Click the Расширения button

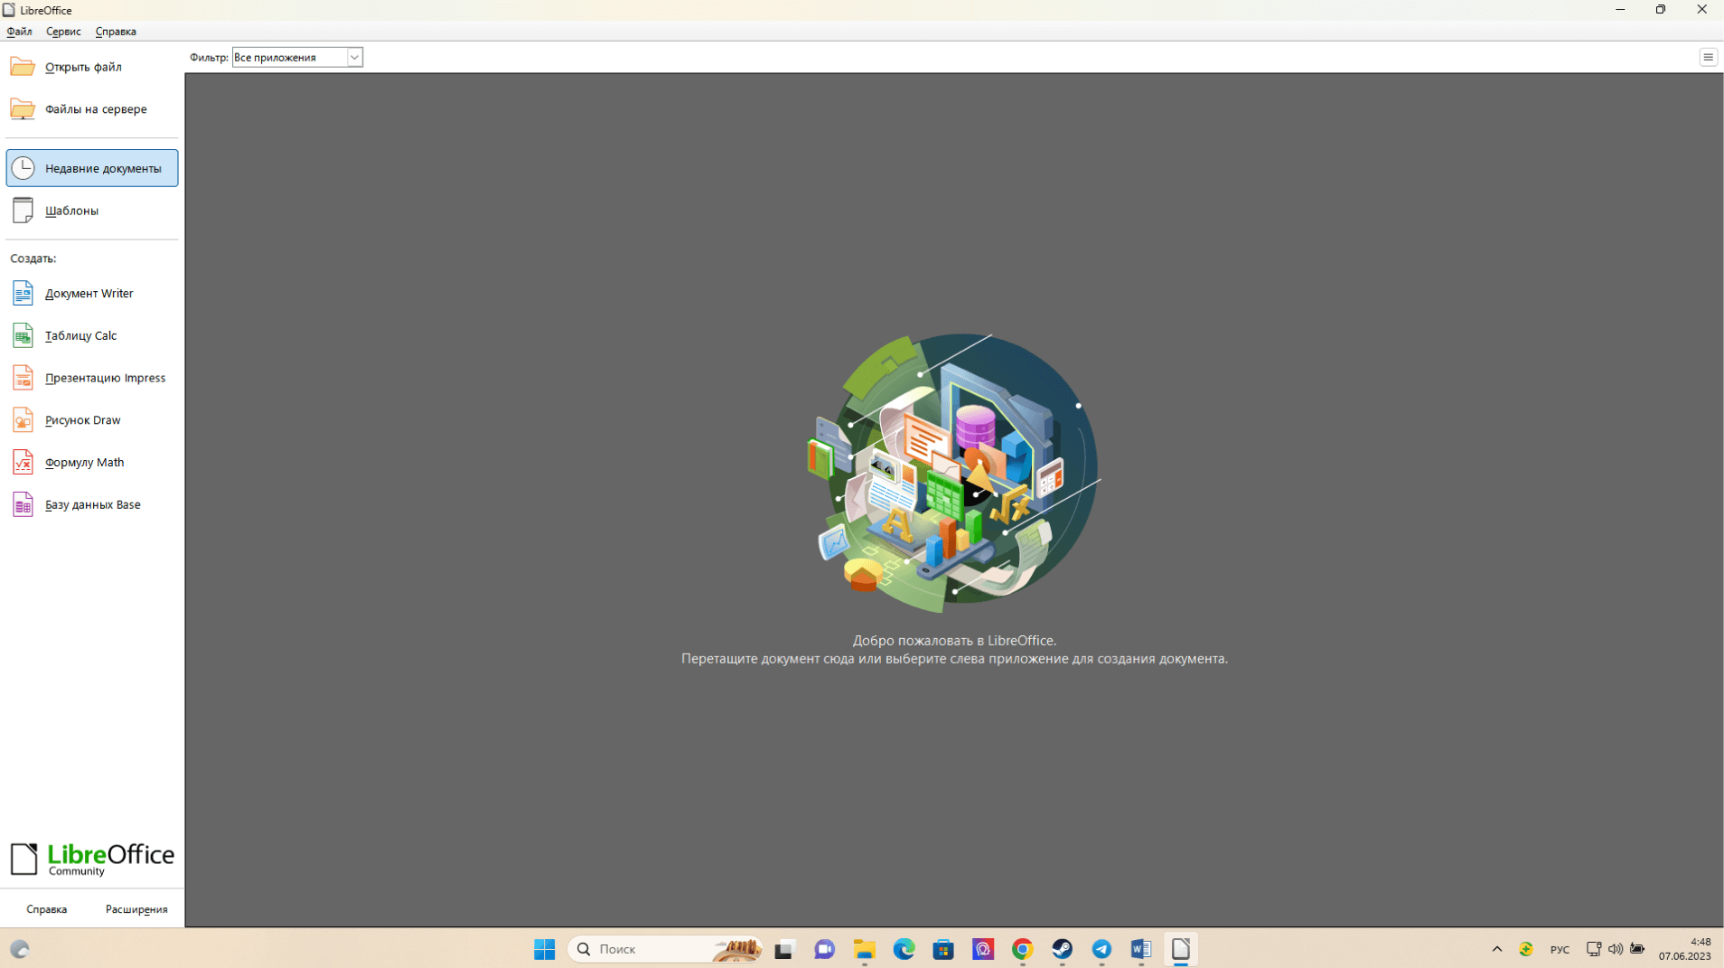tap(136, 909)
